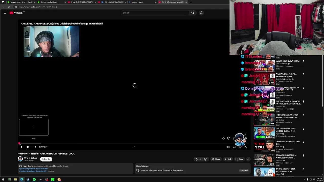324x182 pixels.
Task: Open the YouTube hamburger guide menu
Action: click(5, 13)
